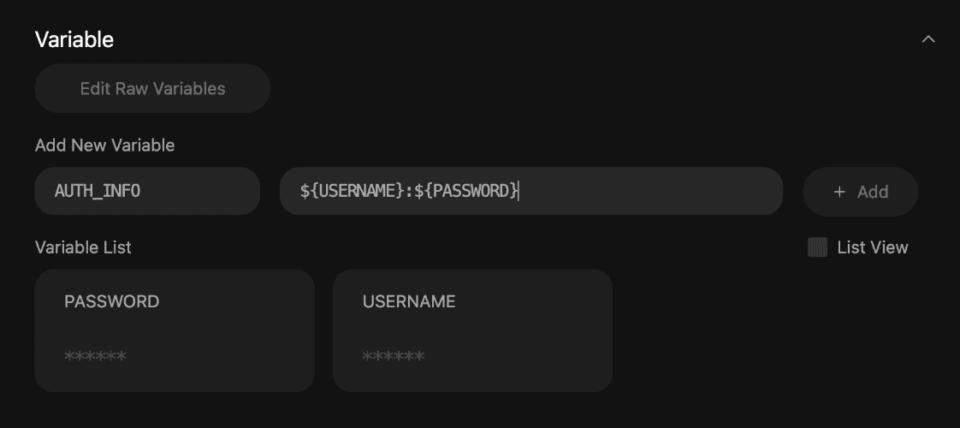Collapse the Variable section with the chevron
960x428 pixels.
coord(928,39)
